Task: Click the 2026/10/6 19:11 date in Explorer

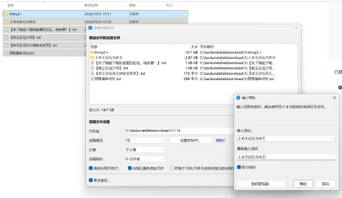Action: point(98,14)
